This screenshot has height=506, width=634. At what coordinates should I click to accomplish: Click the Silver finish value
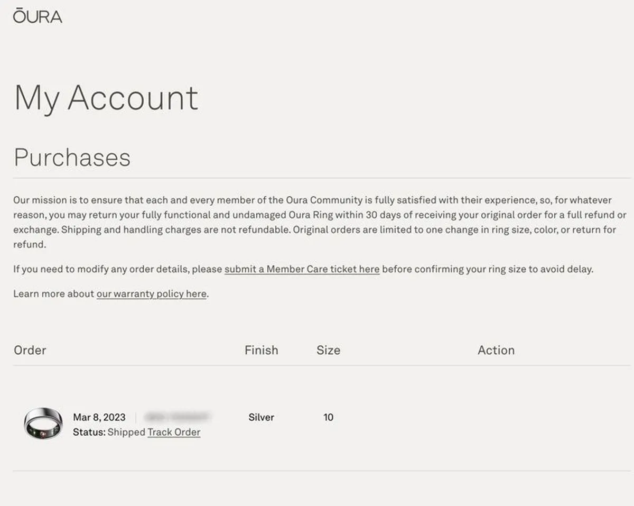[261, 417]
